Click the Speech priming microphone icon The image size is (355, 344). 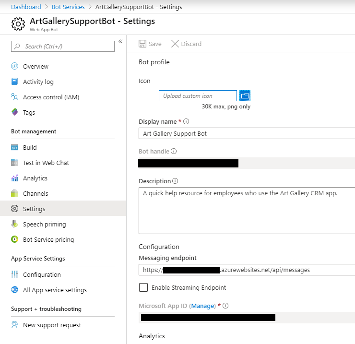point(15,224)
